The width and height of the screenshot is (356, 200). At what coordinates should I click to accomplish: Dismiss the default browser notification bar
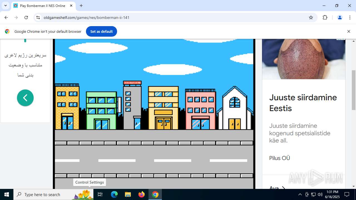348,31
